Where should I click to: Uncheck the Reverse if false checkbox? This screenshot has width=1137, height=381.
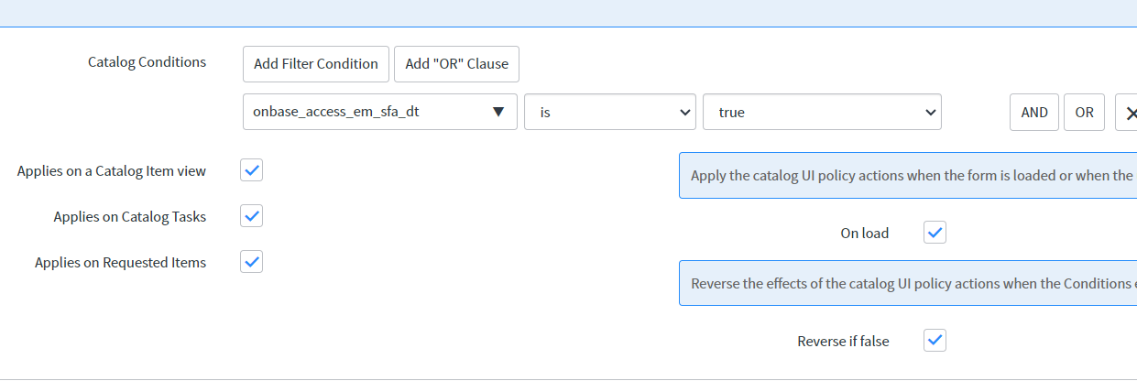tap(935, 341)
